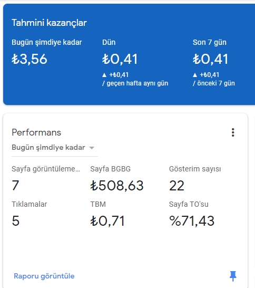Select today's earnings value ₺3,56
255x288 pixels.
[x=30, y=59]
